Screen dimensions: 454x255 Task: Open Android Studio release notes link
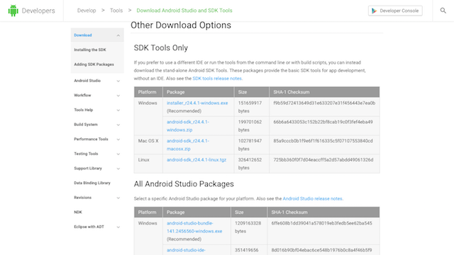pyautogui.click(x=313, y=198)
